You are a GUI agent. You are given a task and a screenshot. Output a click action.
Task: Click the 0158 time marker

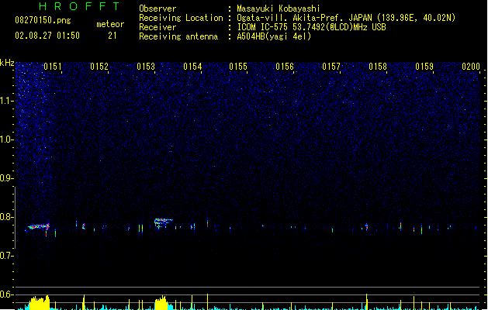pyautogui.click(x=378, y=67)
